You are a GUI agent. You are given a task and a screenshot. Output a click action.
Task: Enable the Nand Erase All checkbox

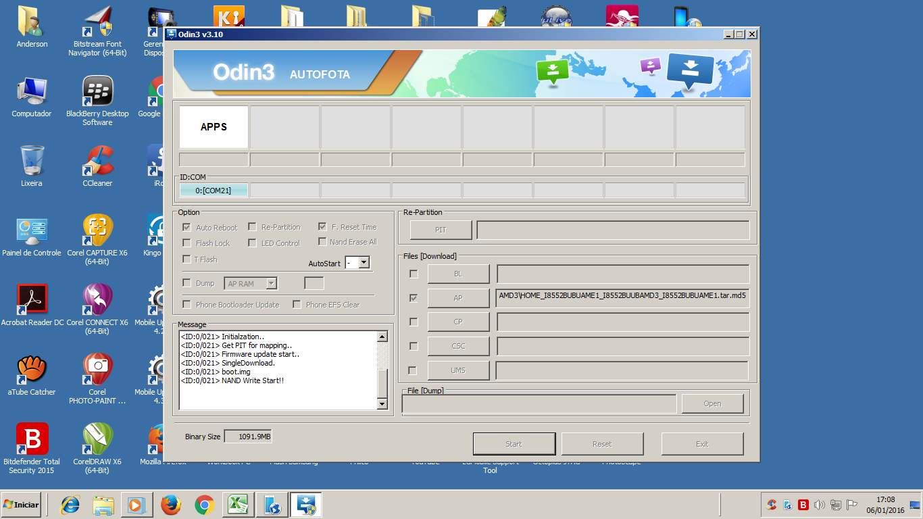tap(322, 242)
